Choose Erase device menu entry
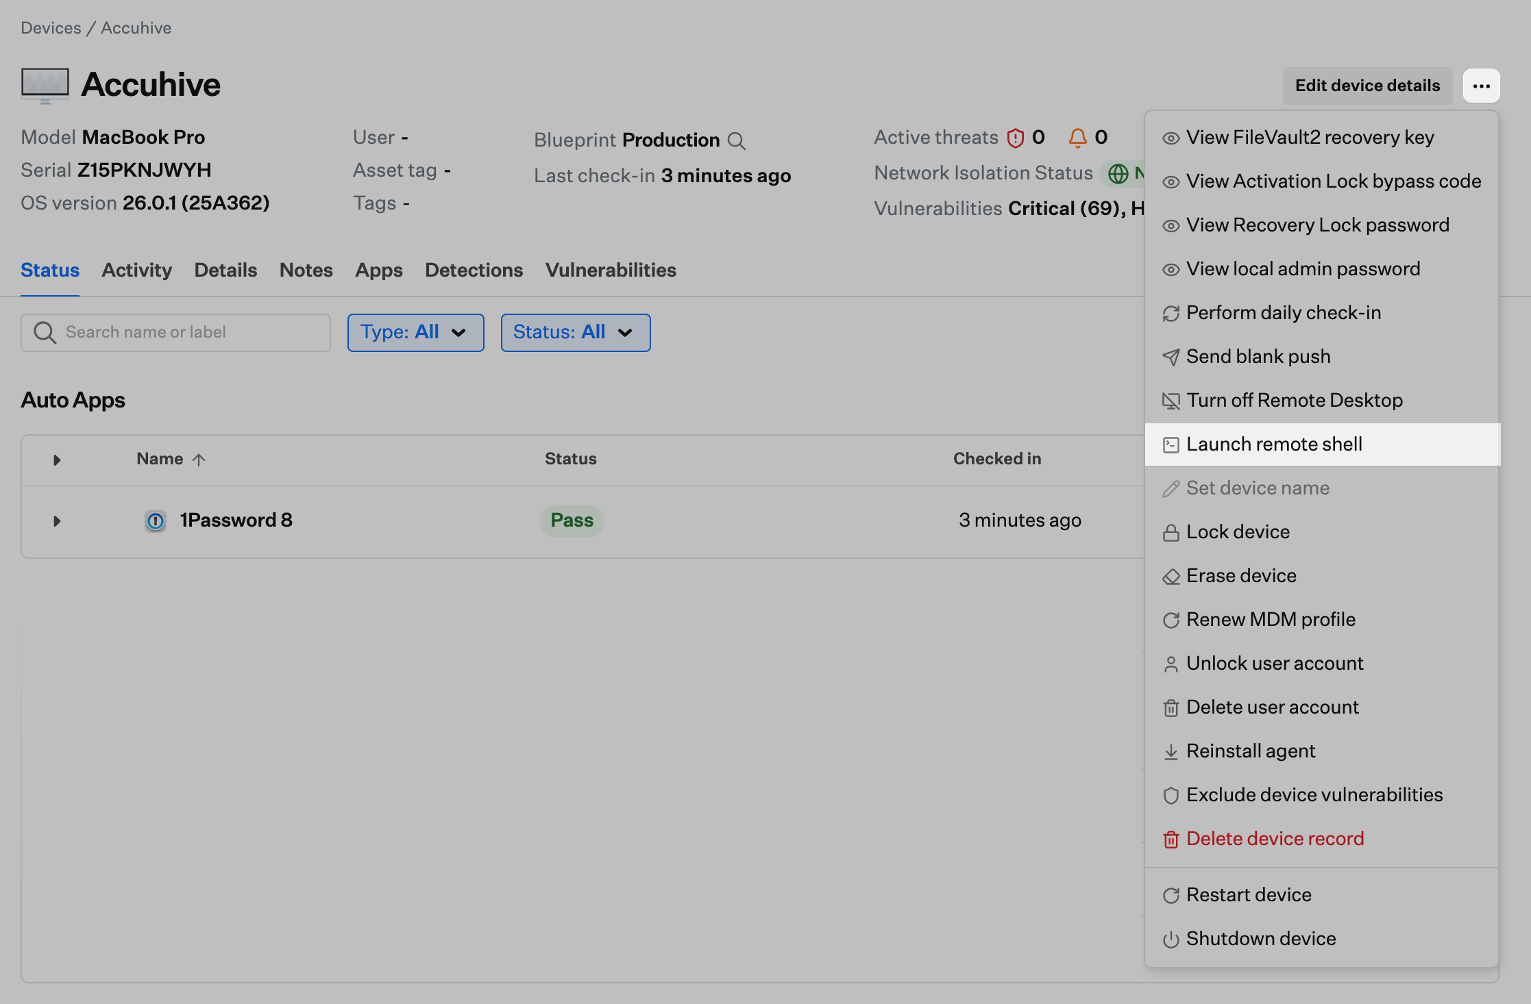This screenshot has height=1004, width=1531. click(x=1321, y=576)
